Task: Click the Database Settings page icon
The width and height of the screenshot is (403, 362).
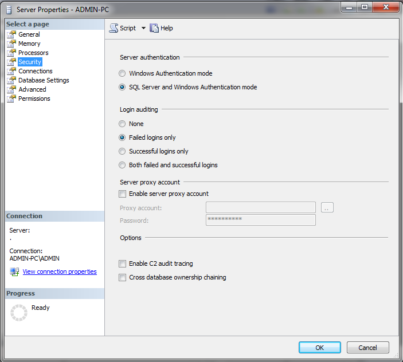Action: click(11, 80)
